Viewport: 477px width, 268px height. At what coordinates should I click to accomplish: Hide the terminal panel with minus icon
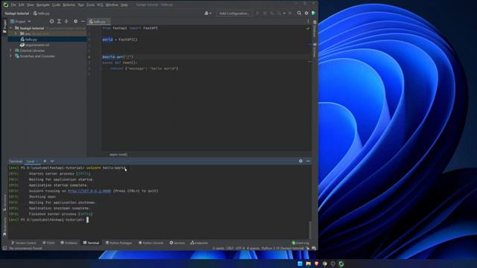[308, 161]
